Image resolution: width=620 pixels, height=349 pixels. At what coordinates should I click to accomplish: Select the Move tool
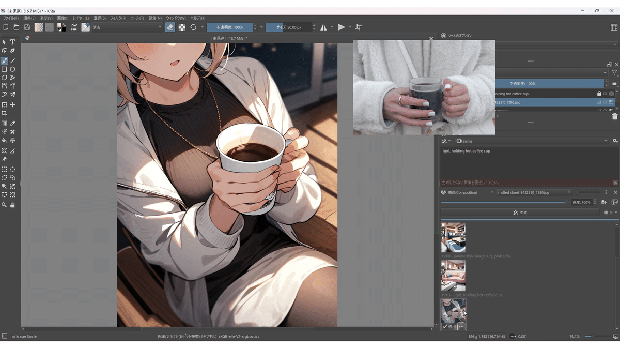tap(12, 105)
